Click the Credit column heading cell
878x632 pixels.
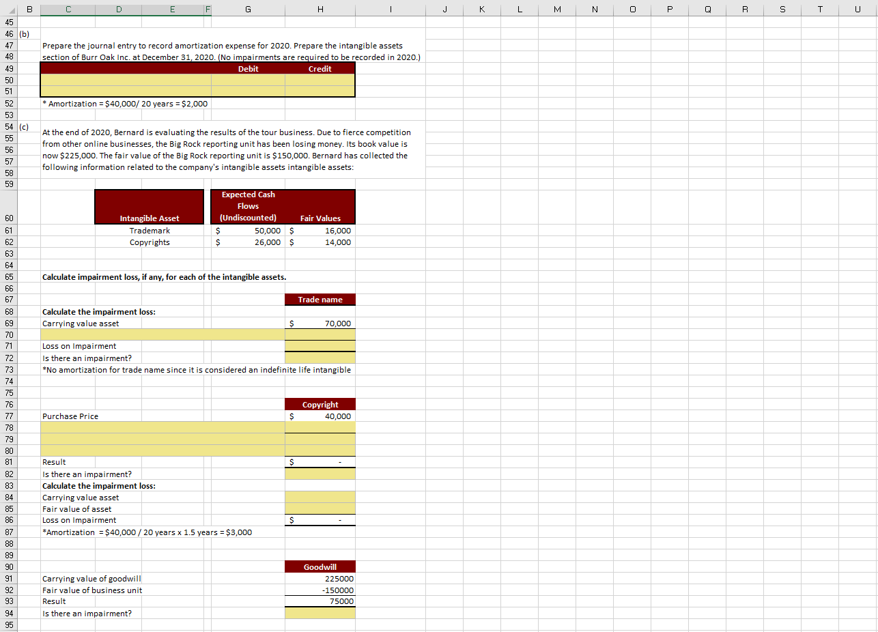click(x=320, y=69)
